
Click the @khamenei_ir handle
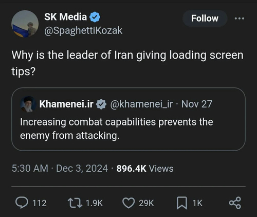pos(141,104)
